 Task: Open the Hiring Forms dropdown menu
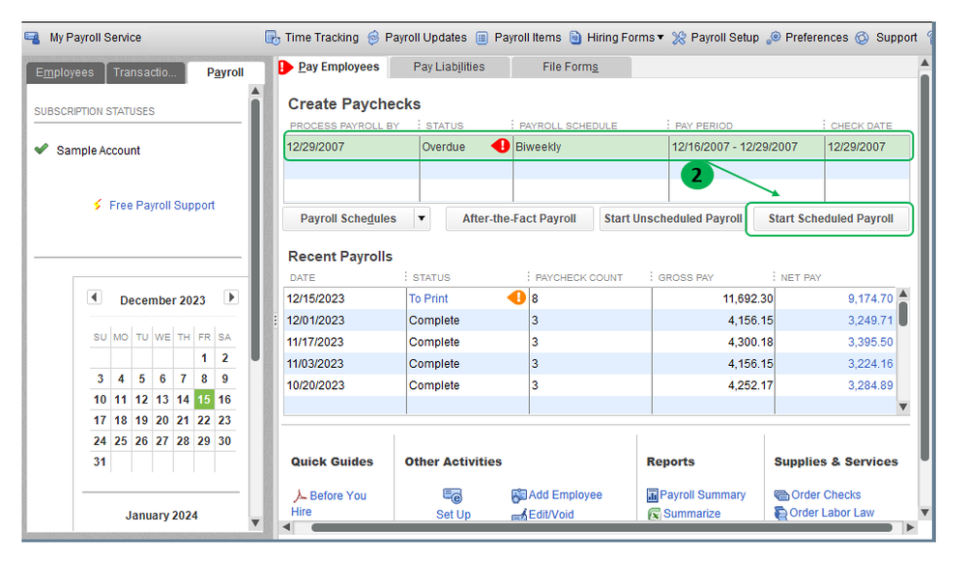(x=626, y=38)
